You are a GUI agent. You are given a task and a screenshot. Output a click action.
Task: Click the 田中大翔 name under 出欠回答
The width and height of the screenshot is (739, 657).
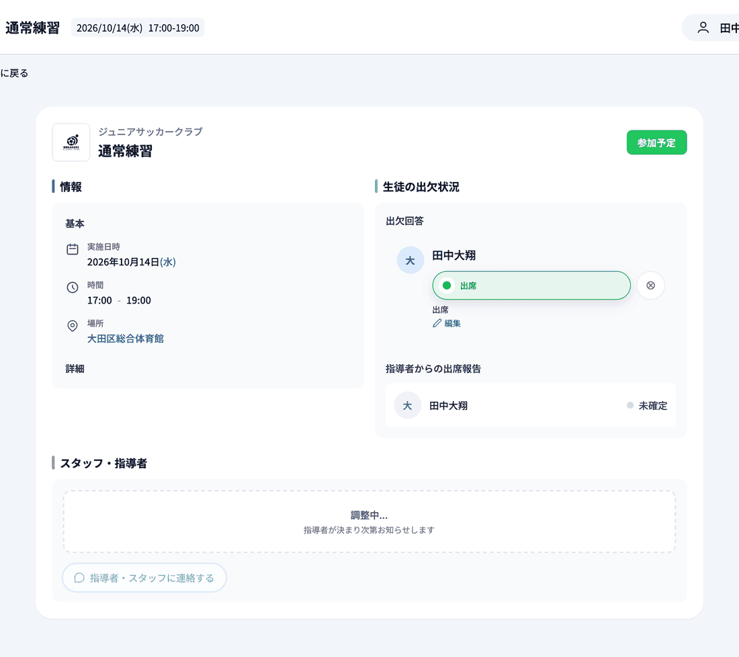[x=454, y=255]
